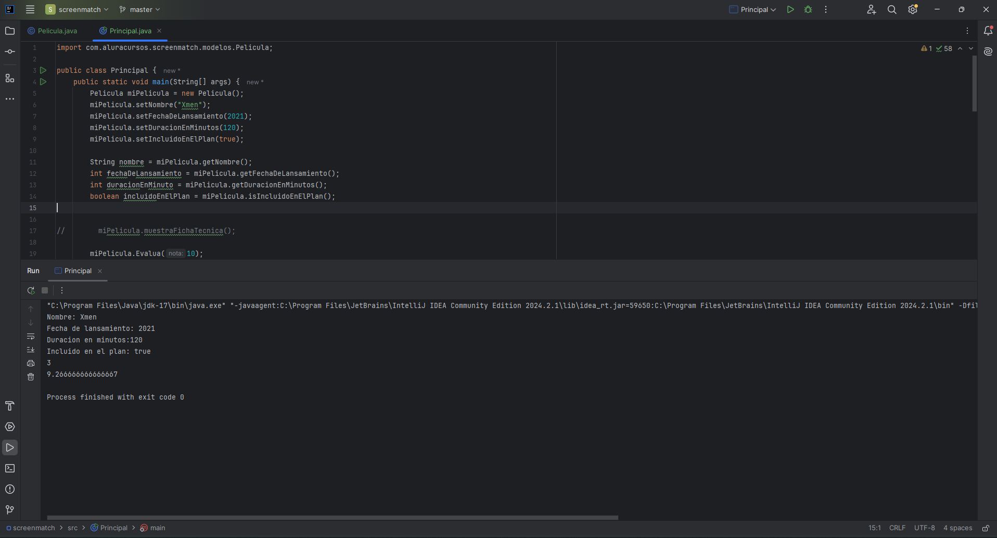Toggle soft-wrap in console

coord(31,336)
